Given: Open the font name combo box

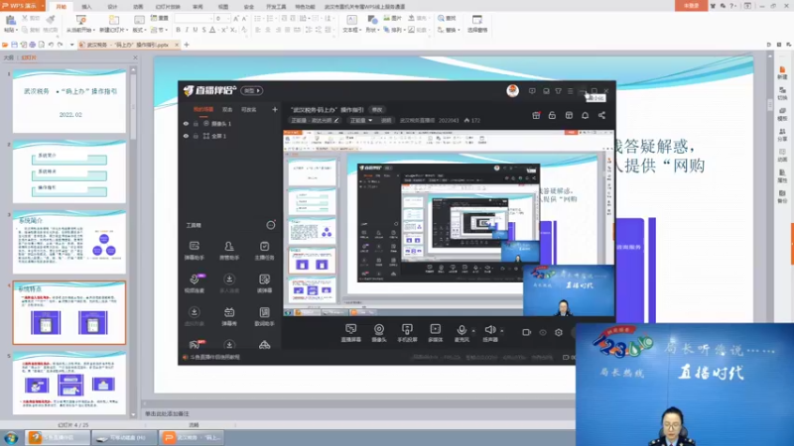Looking at the screenshot, I should pyautogui.click(x=194, y=18).
